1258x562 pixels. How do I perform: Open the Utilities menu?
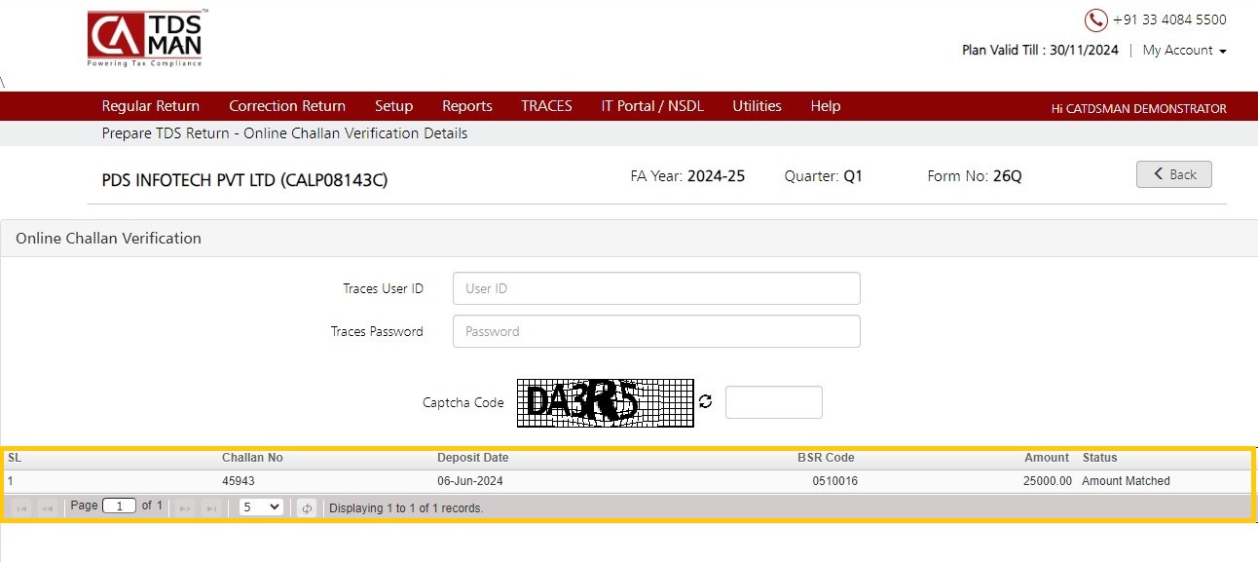758,106
